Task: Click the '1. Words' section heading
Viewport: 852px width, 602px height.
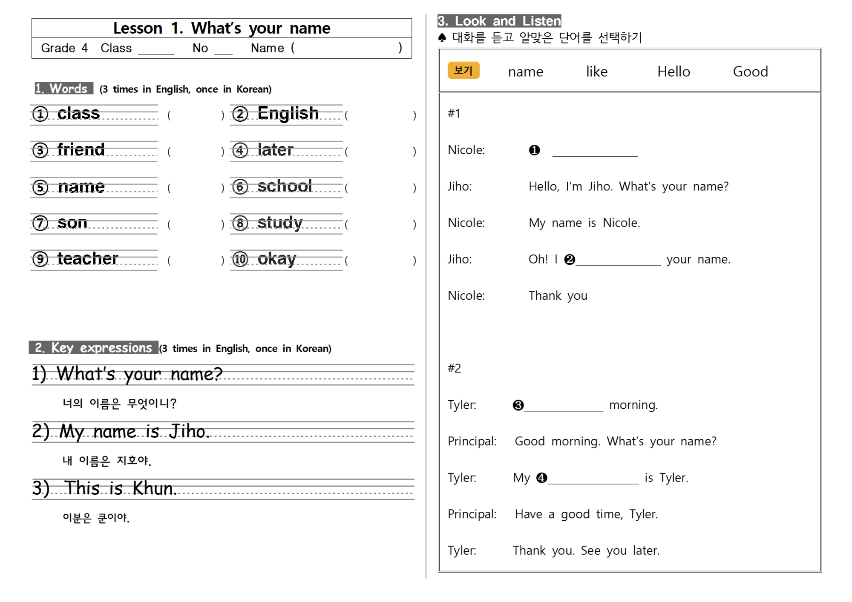Action: coord(64,89)
